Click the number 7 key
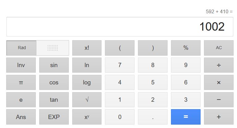Viewport: 237px width, 128px height. click(120, 65)
